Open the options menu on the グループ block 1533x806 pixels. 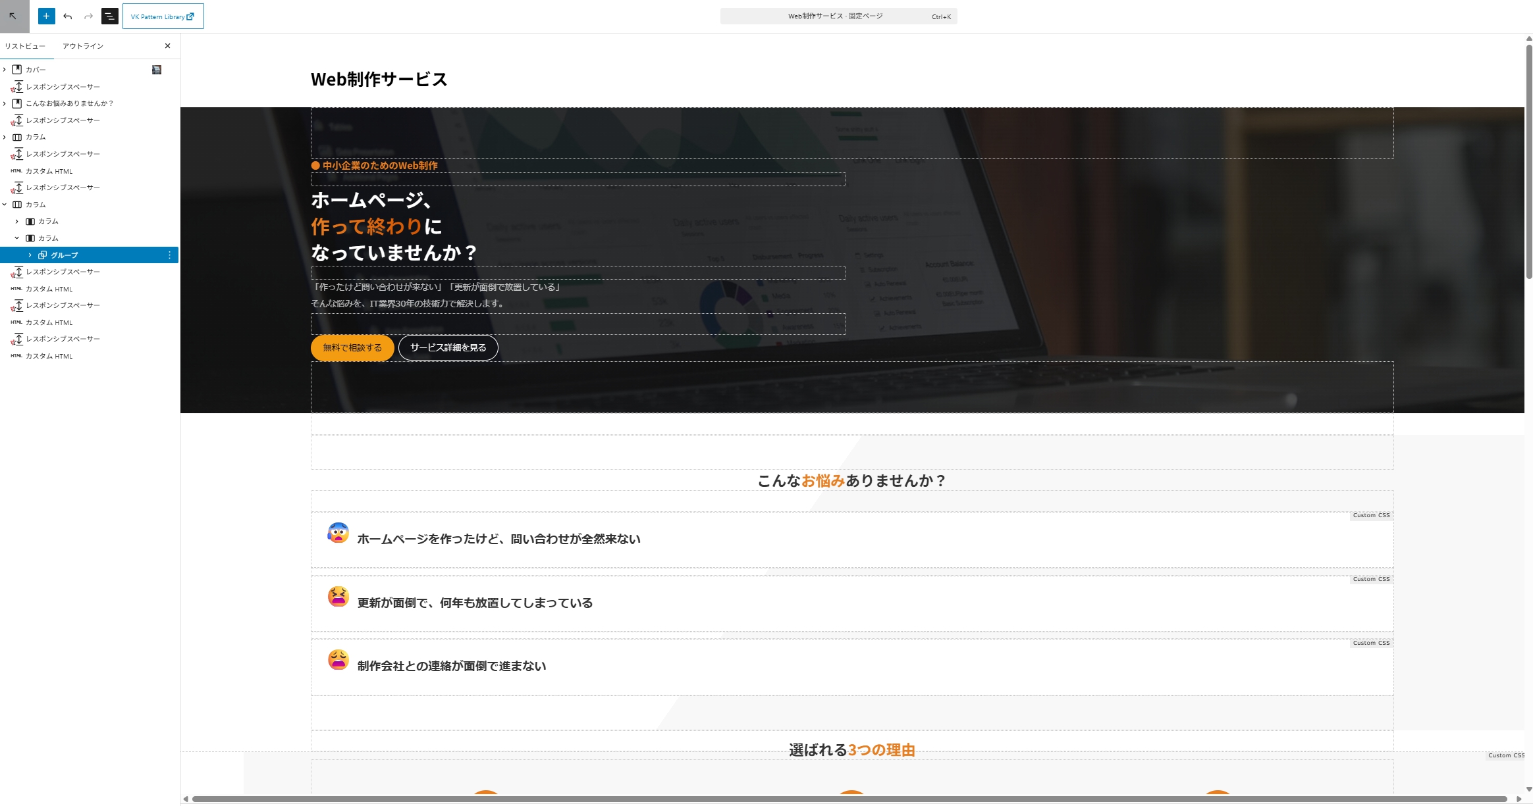point(169,255)
